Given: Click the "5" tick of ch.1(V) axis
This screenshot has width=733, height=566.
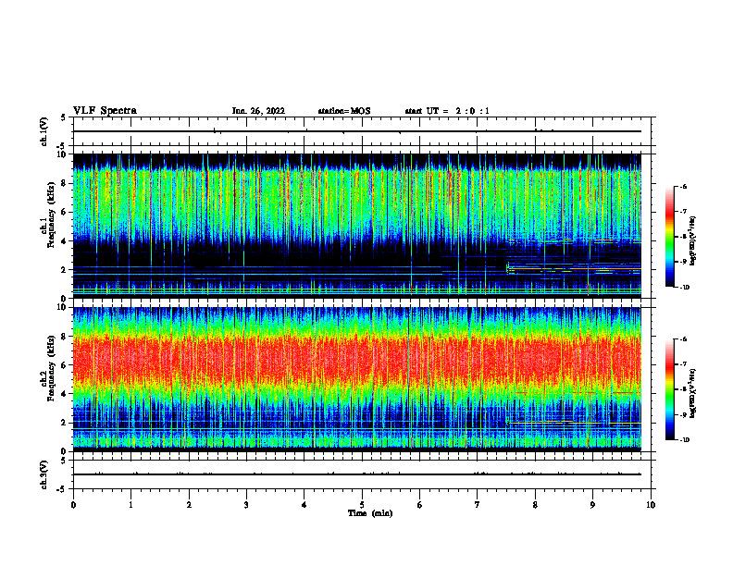Looking at the screenshot, I should pos(64,117).
